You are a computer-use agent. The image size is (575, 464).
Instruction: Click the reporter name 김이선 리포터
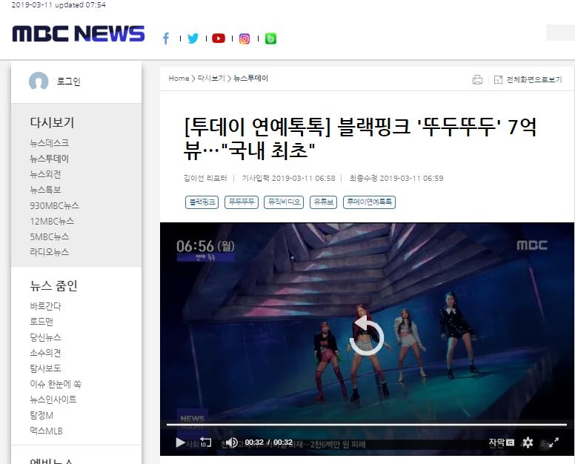205,179
